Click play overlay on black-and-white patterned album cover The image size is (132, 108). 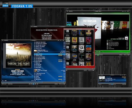point(81,48)
